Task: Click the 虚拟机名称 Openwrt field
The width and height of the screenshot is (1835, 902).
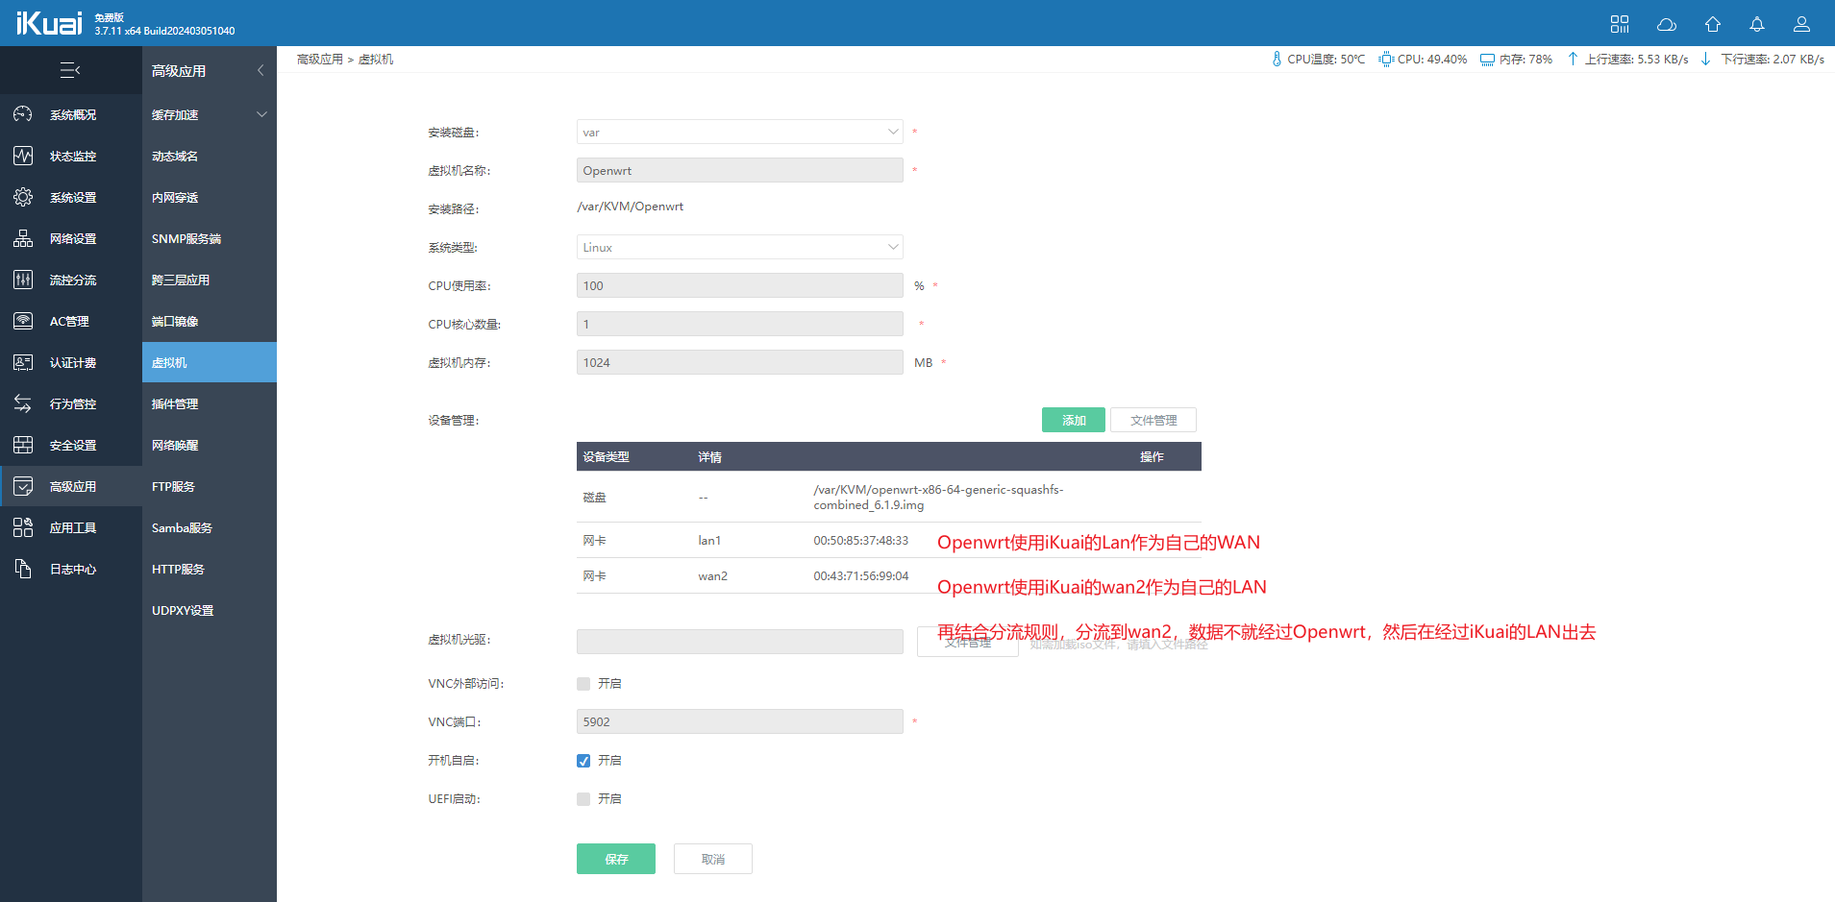Action: click(739, 170)
